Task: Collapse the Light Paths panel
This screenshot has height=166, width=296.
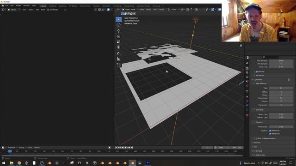Action: (x=253, y=80)
